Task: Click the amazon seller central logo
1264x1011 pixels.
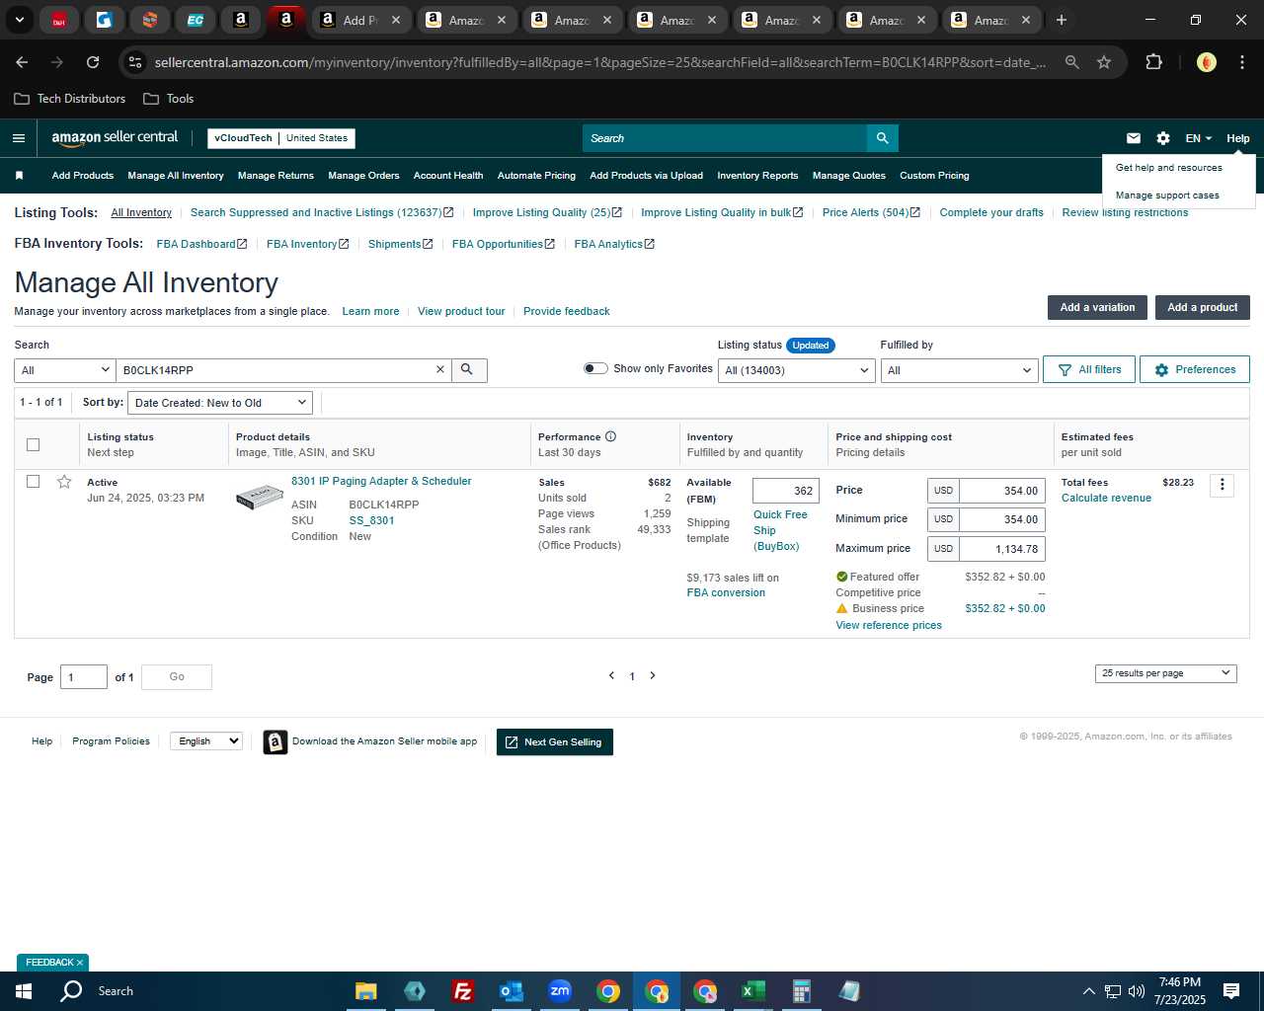Action: [x=115, y=138]
